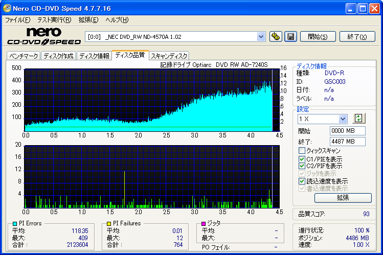
Task: Maximize the Nero CD-DVD Speed window
Action: 363,9
